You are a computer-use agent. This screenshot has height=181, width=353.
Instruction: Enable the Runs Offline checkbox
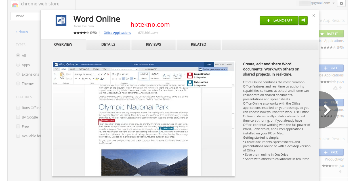[18, 108]
